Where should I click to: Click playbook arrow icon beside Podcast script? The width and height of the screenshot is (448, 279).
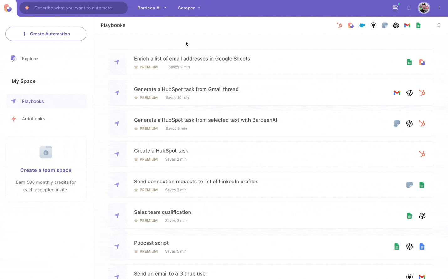tap(117, 246)
